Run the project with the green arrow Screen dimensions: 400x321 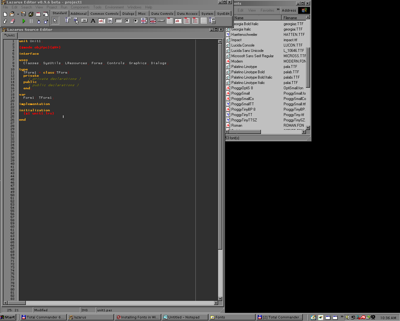click(x=24, y=21)
